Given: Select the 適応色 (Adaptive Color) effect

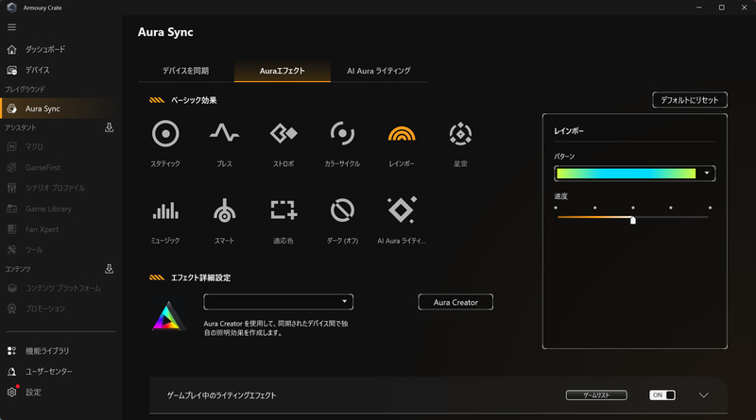Looking at the screenshot, I should [x=283, y=210].
